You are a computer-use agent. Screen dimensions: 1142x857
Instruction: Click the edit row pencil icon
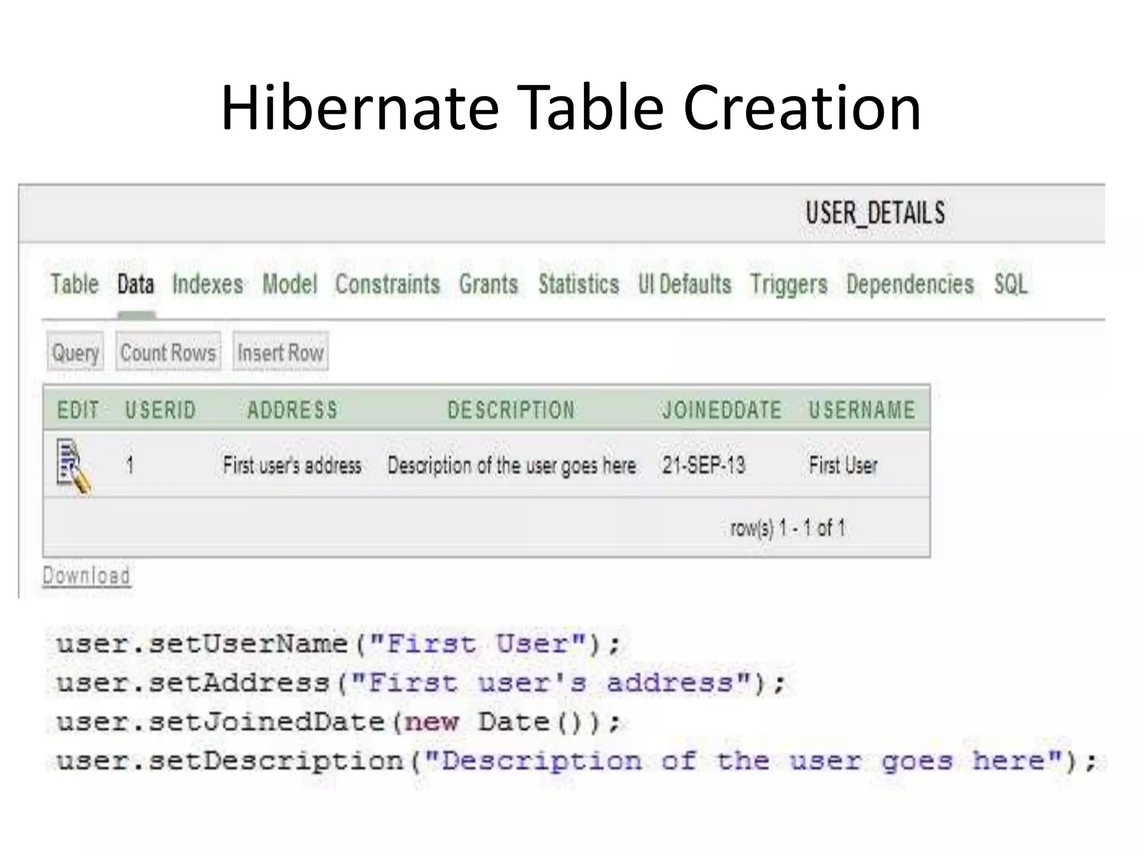74,466
